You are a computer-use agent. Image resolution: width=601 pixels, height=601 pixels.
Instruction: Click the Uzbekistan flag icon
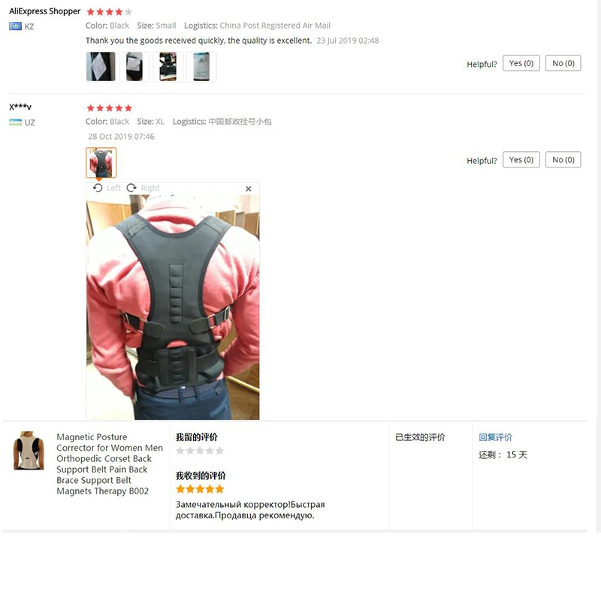(x=15, y=122)
